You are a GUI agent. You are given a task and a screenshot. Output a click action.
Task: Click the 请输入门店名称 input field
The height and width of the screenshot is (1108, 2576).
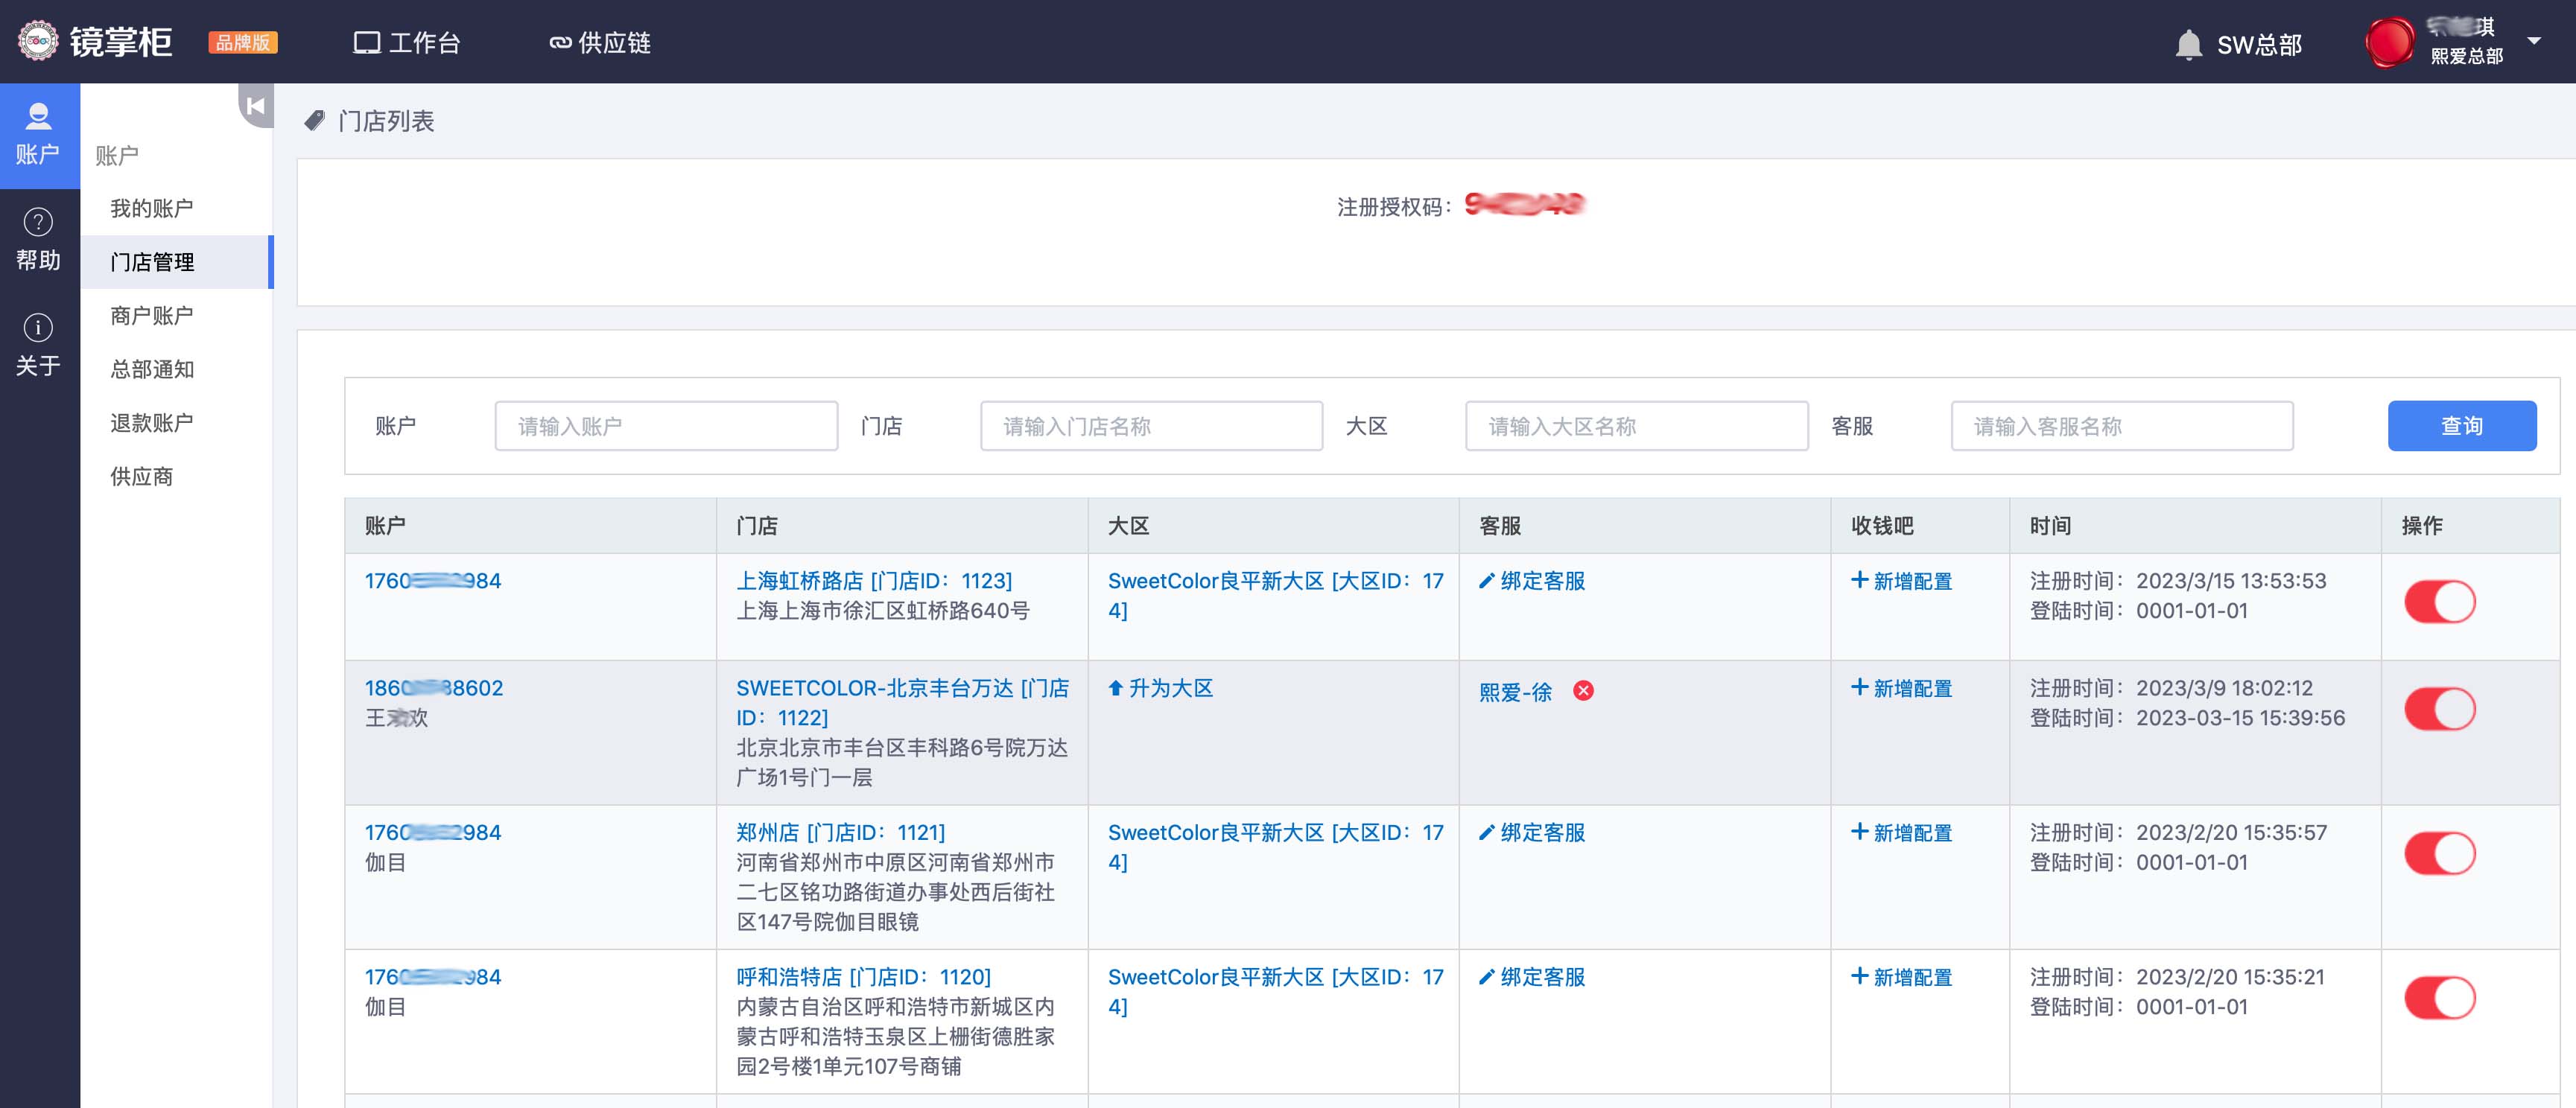1151,426
